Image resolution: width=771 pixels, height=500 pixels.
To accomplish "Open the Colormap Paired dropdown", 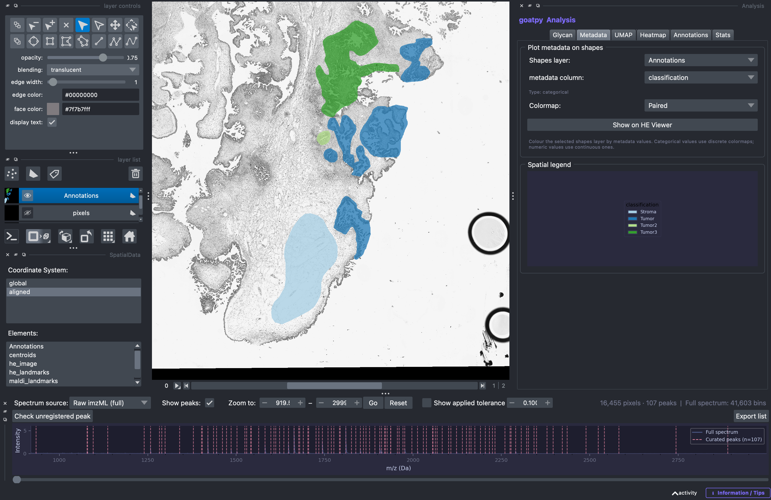I will tap(701, 106).
